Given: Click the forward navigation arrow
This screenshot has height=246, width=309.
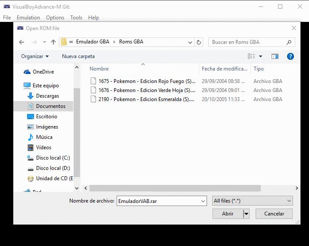Looking at the screenshot, I should [34, 42].
